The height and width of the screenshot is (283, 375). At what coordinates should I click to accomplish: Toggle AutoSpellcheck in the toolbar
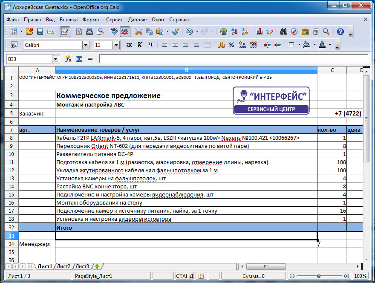click(125, 32)
